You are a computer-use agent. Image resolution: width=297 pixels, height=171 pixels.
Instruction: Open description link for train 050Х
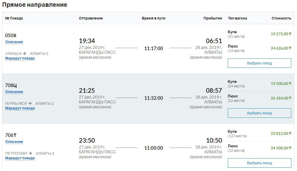[14, 42]
